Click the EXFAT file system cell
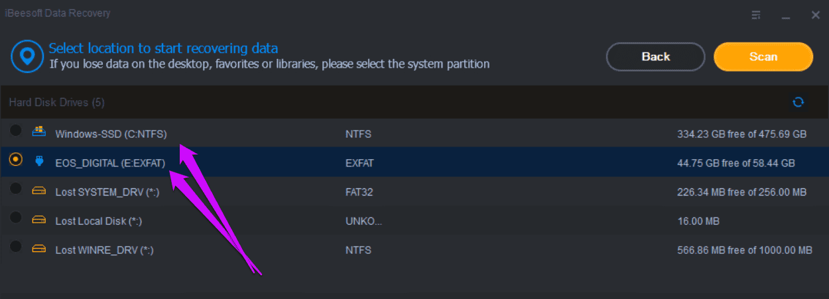 pos(359,163)
